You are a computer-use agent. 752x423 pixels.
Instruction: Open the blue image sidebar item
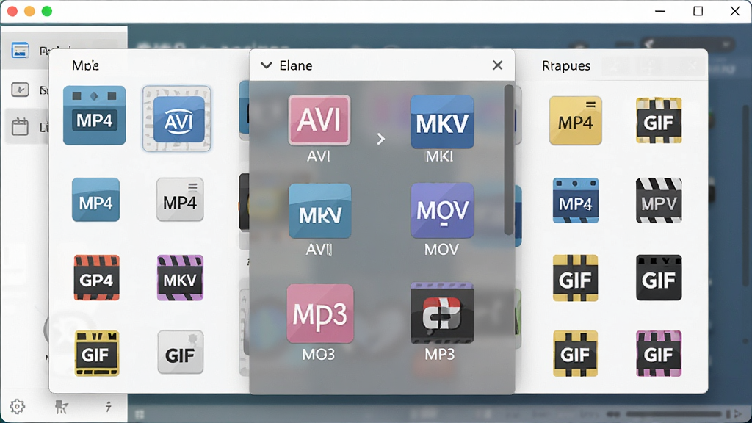20,50
